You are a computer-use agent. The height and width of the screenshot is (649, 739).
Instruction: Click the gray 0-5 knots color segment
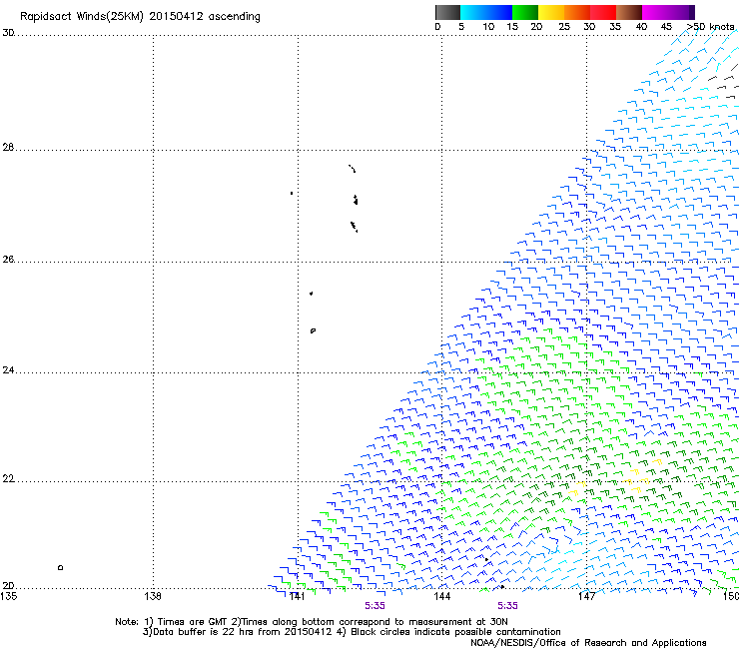click(447, 12)
